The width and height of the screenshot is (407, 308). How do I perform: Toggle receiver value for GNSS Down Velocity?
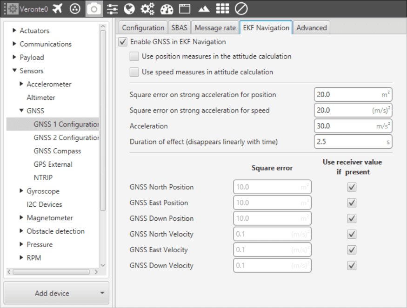tap(352, 265)
